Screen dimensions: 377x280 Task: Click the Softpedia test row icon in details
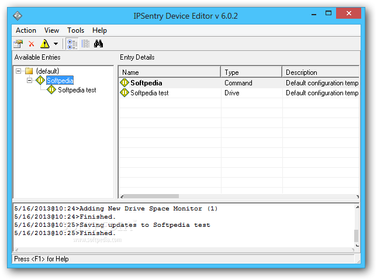tap(124, 92)
